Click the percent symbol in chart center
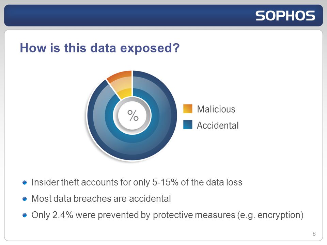 (133, 115)
